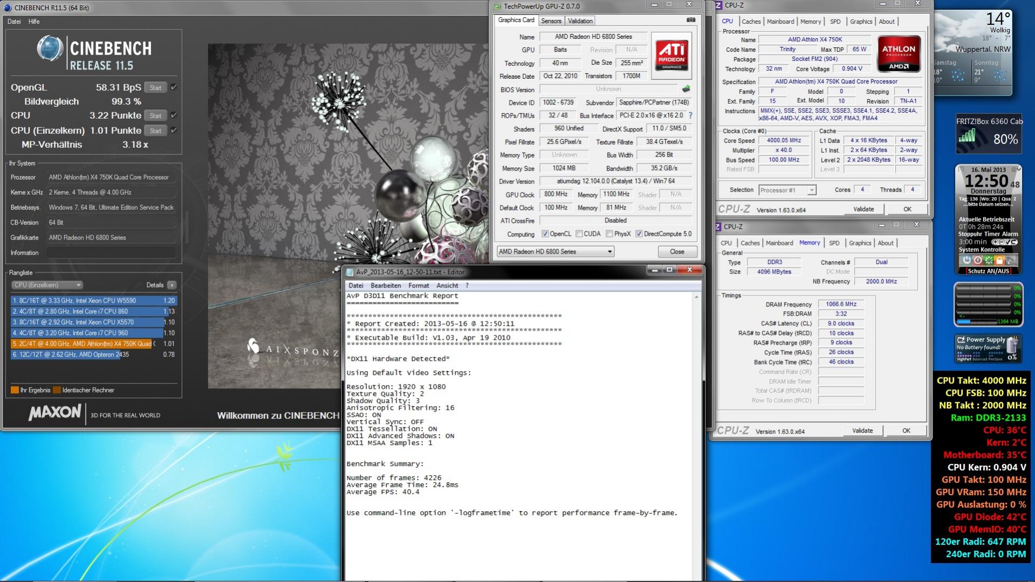This screenshot has width=1035, height=582.
Task: Click the Information field in Cinebench
Action: pyautogui.click(x=112, y=252)
